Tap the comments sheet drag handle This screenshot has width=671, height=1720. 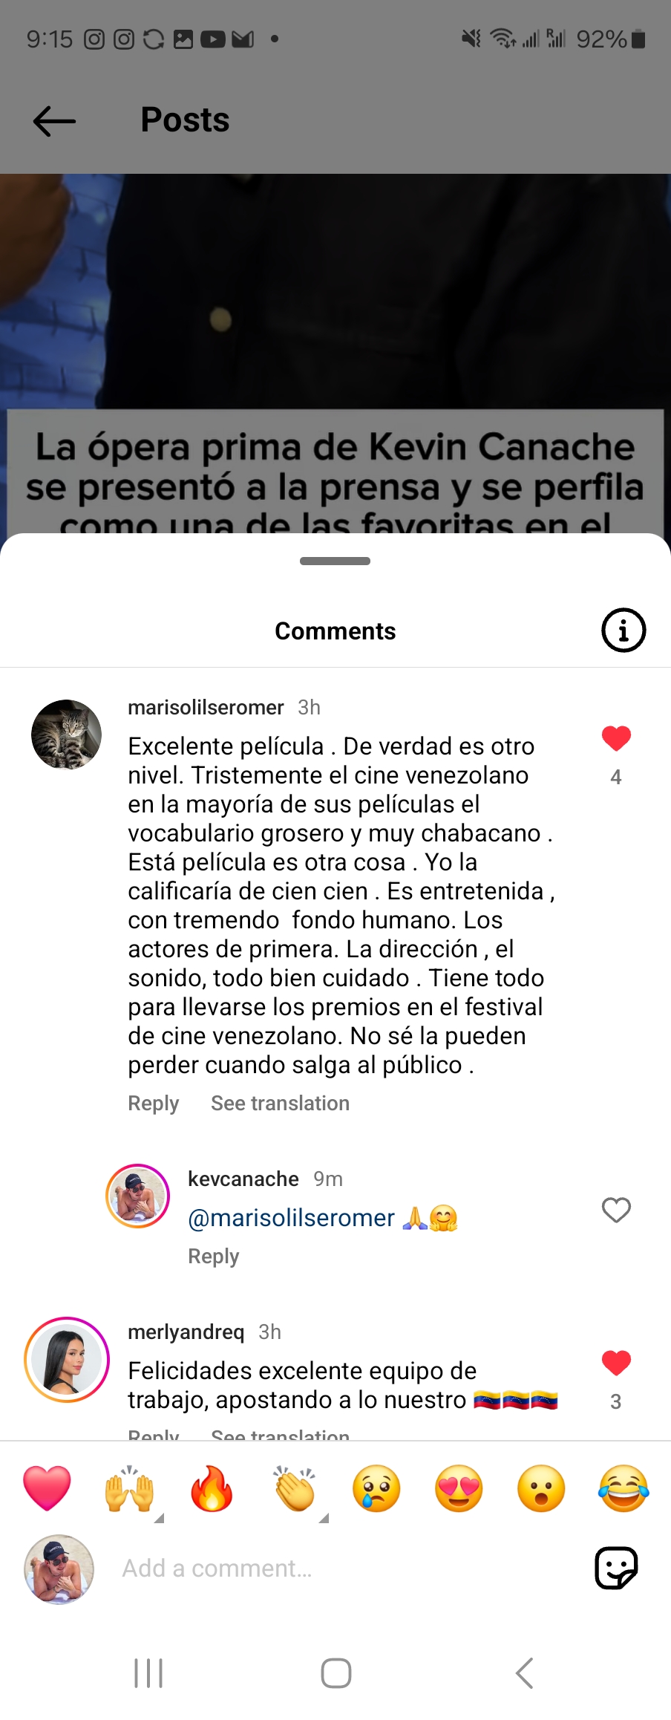click(335, 561)
